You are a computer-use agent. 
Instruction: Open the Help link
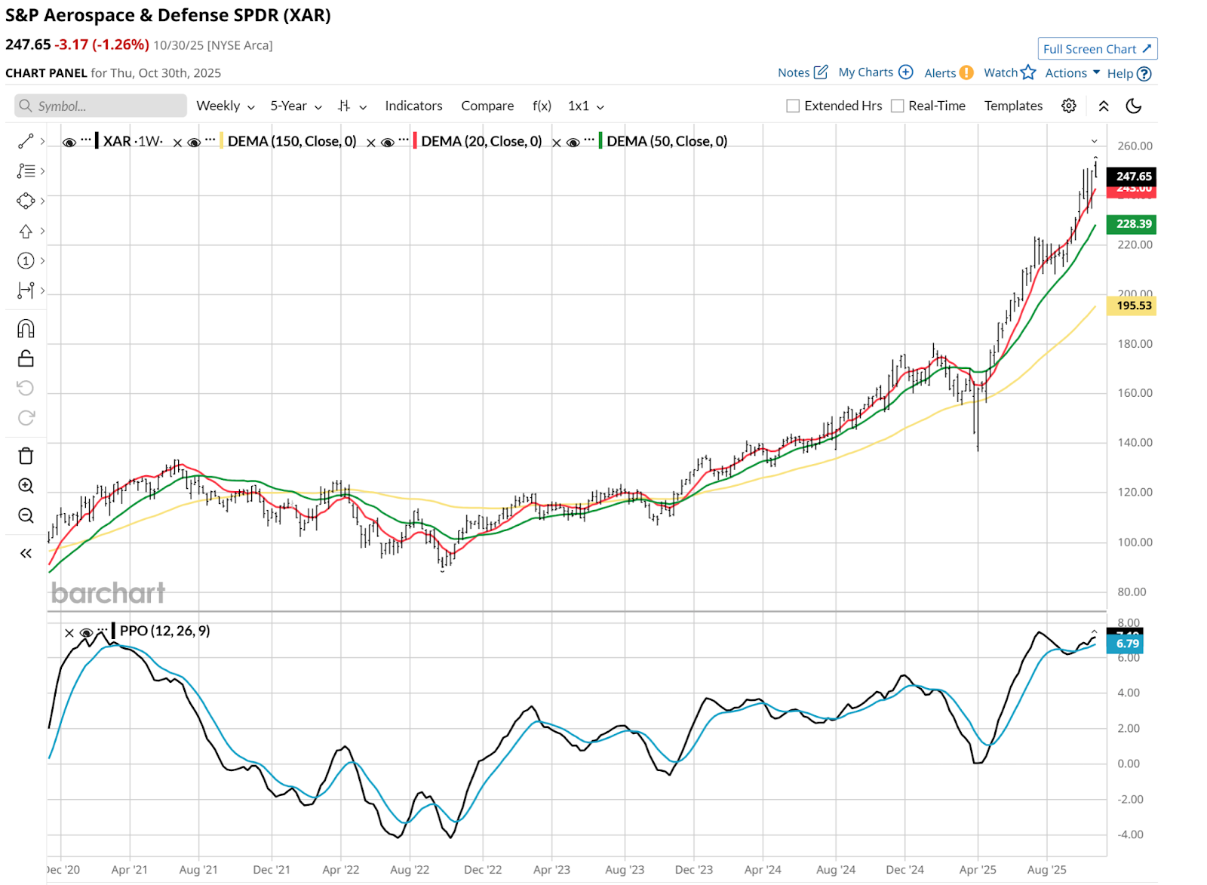click(x=1120, y=74)
